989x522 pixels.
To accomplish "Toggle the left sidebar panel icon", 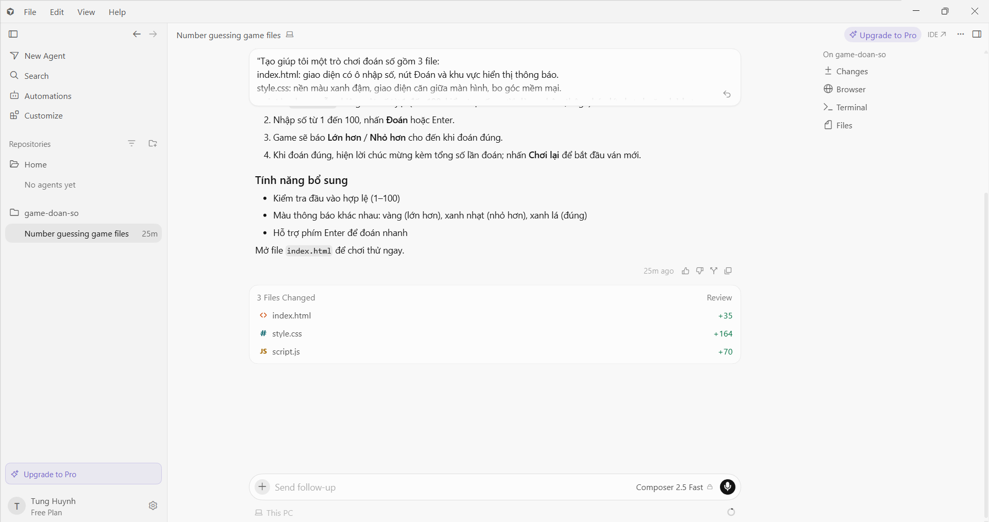I will point(13,34).
